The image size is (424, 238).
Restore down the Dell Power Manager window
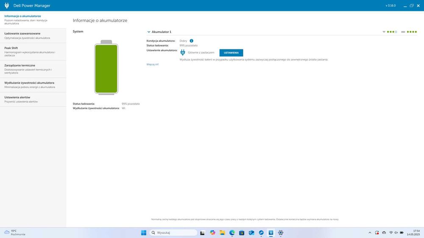click(412, 5)
